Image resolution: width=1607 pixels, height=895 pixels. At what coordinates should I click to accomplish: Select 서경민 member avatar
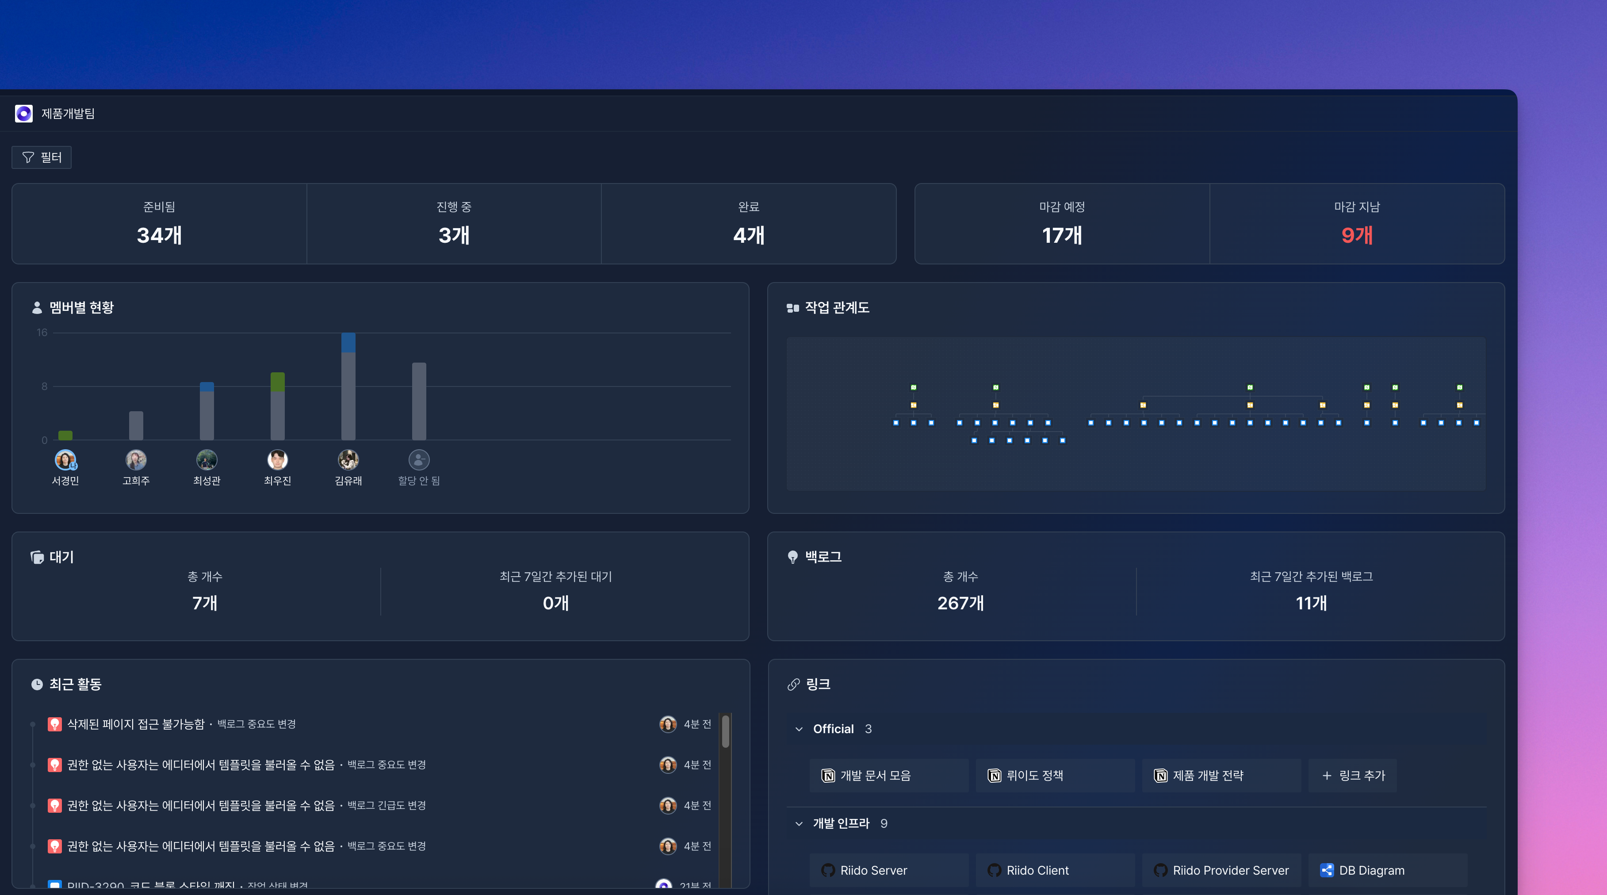click(65, 460)
